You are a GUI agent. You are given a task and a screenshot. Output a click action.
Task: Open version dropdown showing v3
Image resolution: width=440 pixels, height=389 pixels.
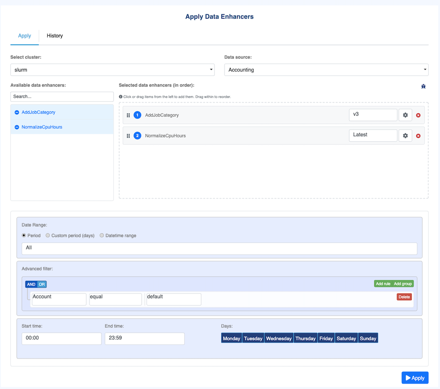tap(373, 115)
